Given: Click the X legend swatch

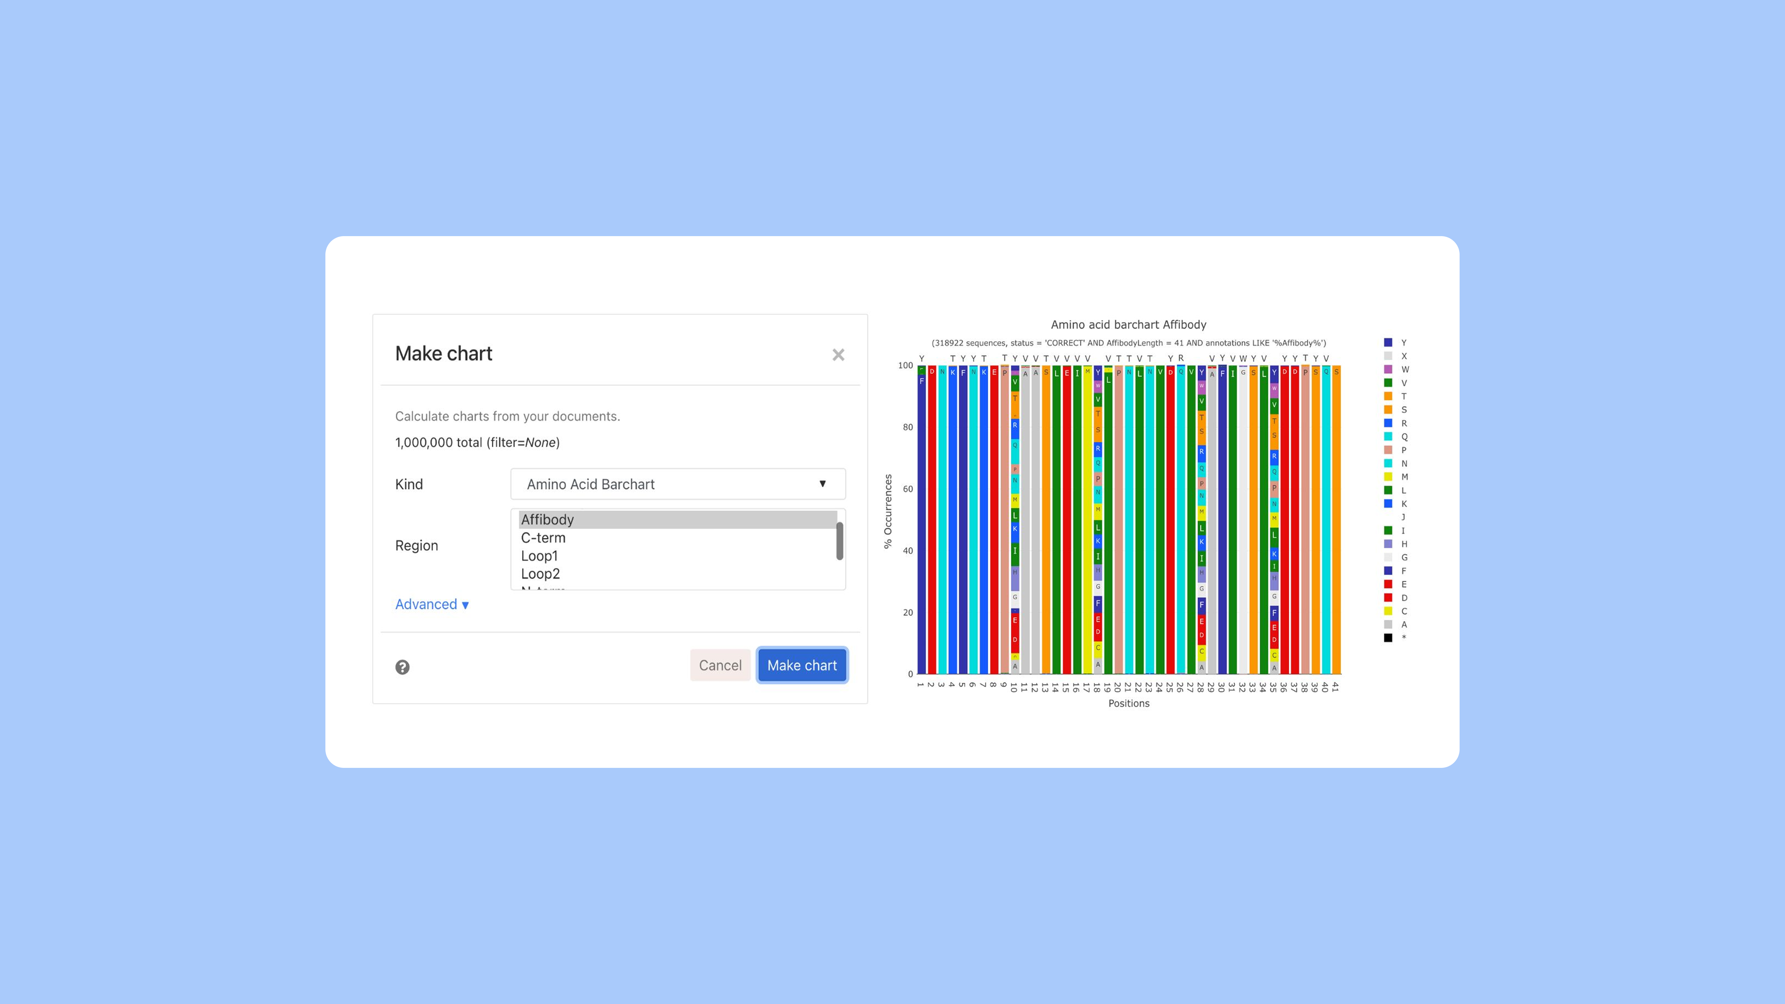Looking at the screenshot, I should 1388,356.
